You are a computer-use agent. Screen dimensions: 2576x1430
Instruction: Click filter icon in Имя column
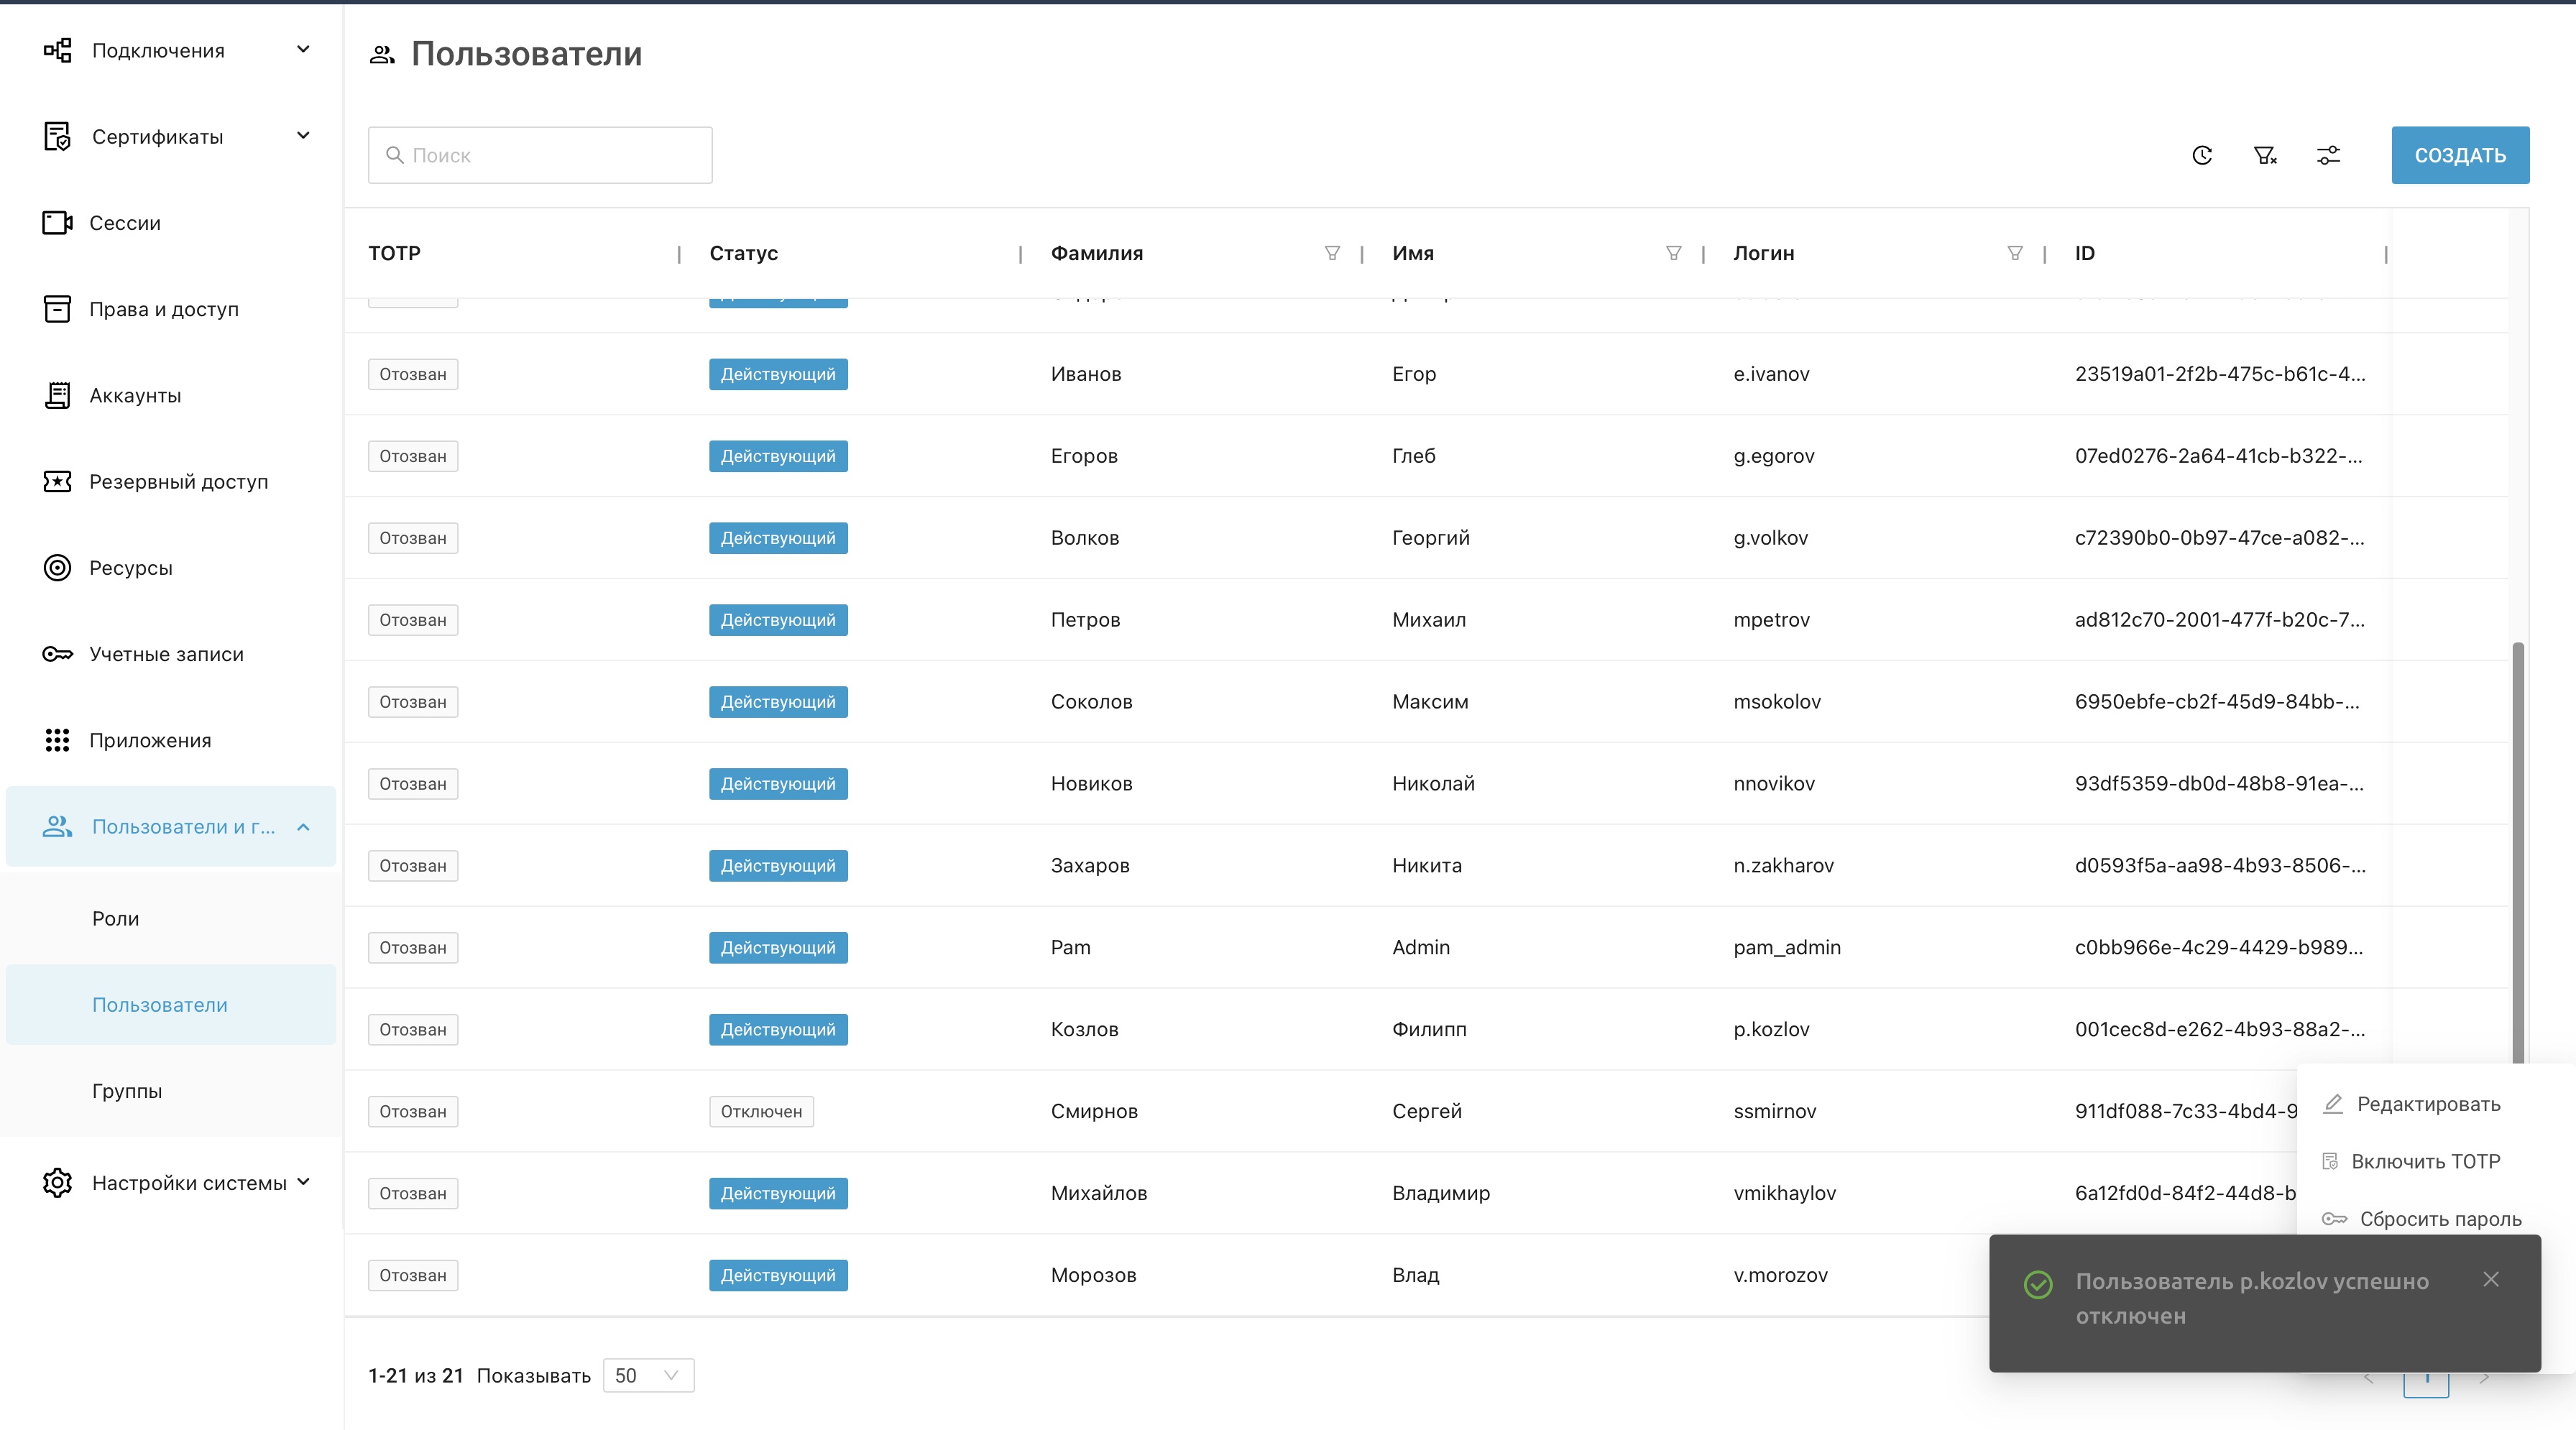click(x=1673, y=253)
